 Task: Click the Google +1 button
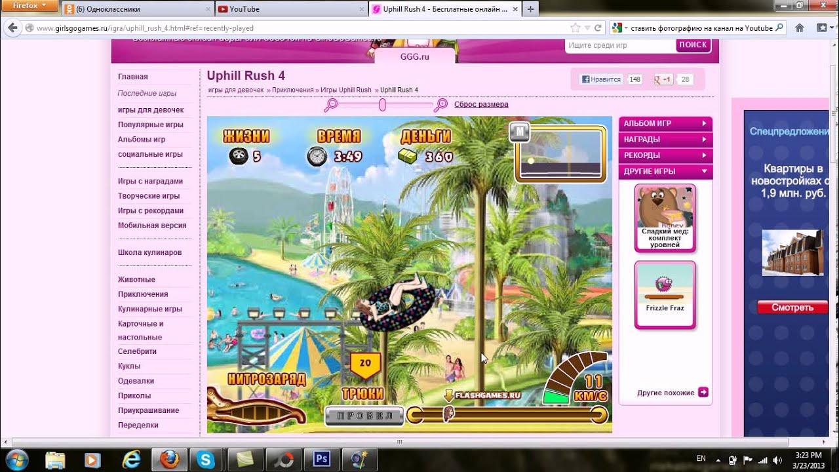click(663, 79)
